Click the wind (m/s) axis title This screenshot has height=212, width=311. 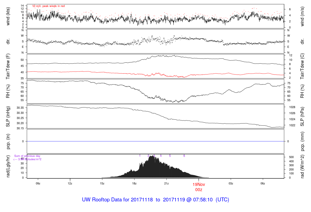coord(302,16)
